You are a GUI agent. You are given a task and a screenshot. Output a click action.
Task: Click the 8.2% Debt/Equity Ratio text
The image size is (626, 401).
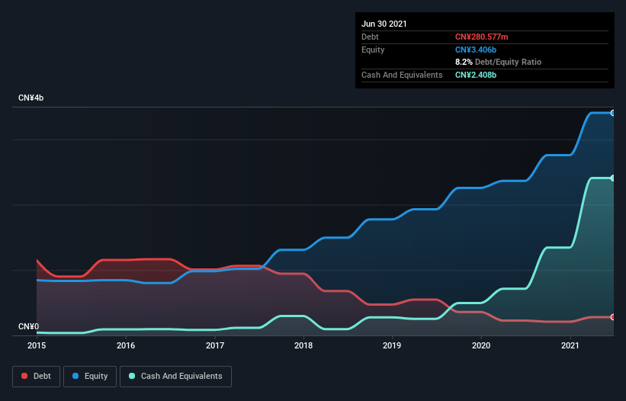pyautogui.click(x=498, y=63)
